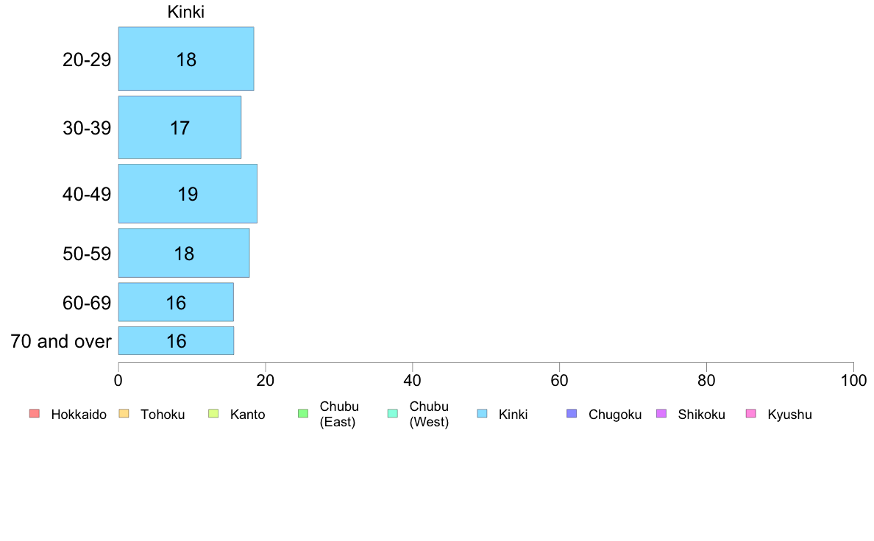Click the Tohoku legend color swatch
Viewport: 874px width, 541px height.
coord(124,414)
